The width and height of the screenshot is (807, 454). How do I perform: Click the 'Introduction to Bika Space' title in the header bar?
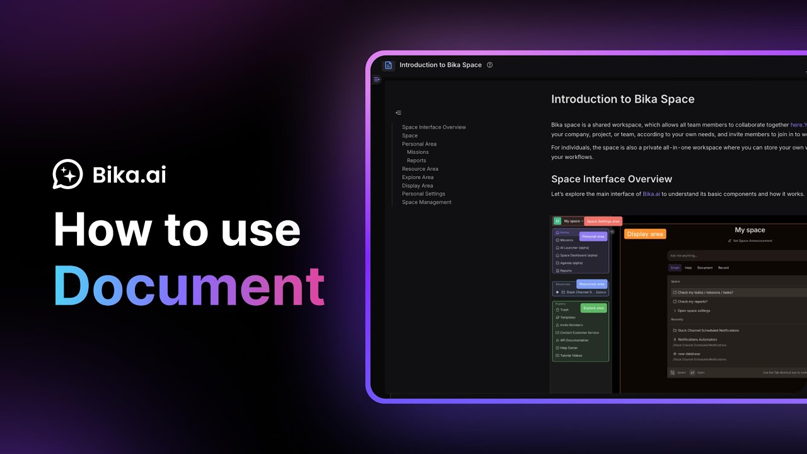click(441, 65)
